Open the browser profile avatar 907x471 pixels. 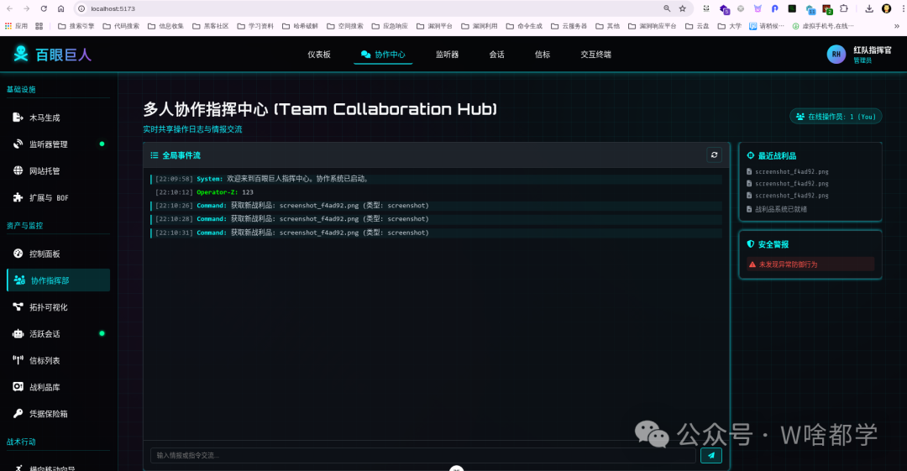click(886, 8)
